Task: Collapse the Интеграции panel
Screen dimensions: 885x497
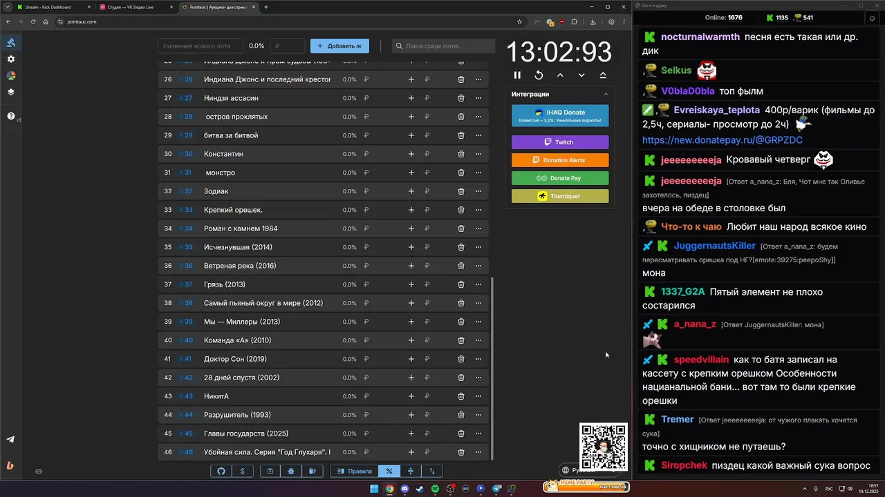Action: (x=606, y=94)
